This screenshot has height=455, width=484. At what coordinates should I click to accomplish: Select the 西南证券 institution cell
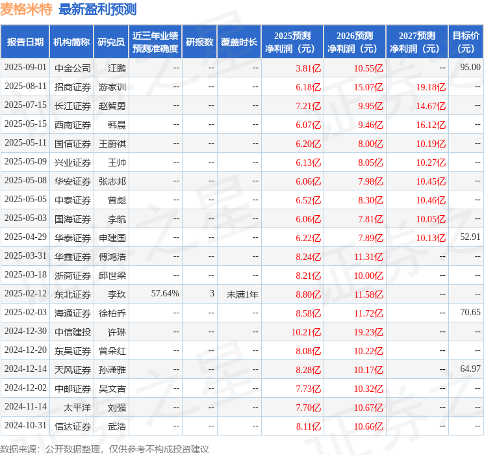(73, 125)
